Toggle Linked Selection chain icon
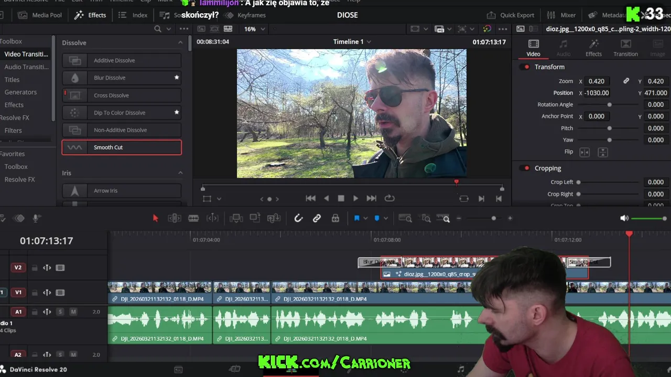Screen dimensions: 671x377 click(x=317, y=218)
